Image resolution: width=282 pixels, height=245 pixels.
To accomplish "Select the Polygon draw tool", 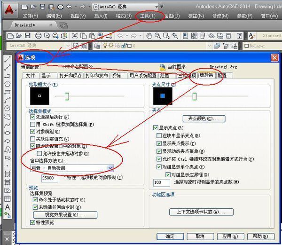I will point(8,84).
